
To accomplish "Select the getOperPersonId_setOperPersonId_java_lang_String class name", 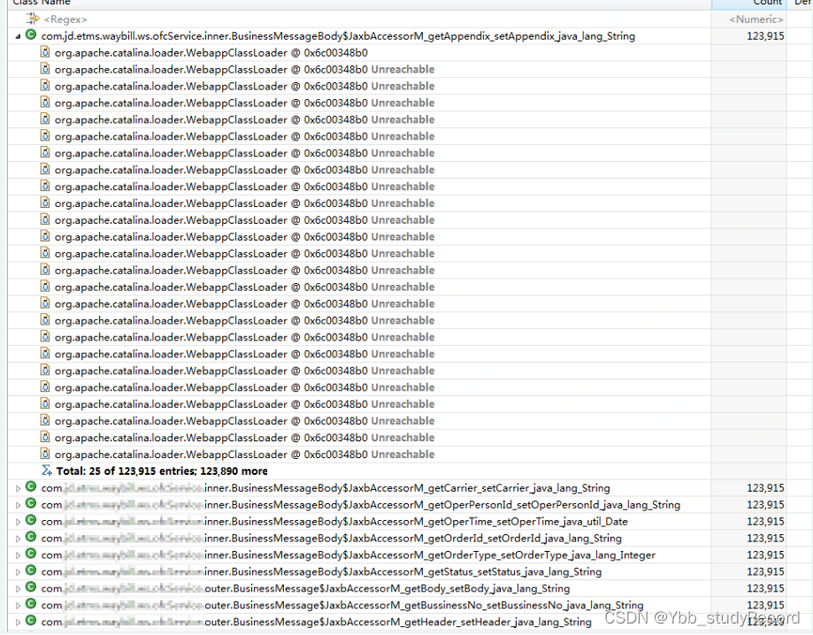I will [361, 505].
